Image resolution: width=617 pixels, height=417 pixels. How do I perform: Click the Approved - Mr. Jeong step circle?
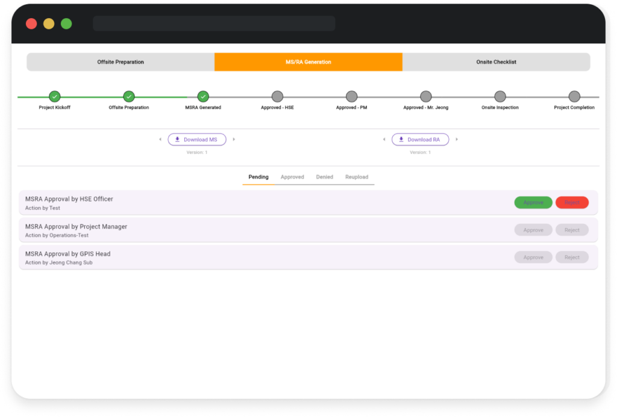[x=426, y=96]
